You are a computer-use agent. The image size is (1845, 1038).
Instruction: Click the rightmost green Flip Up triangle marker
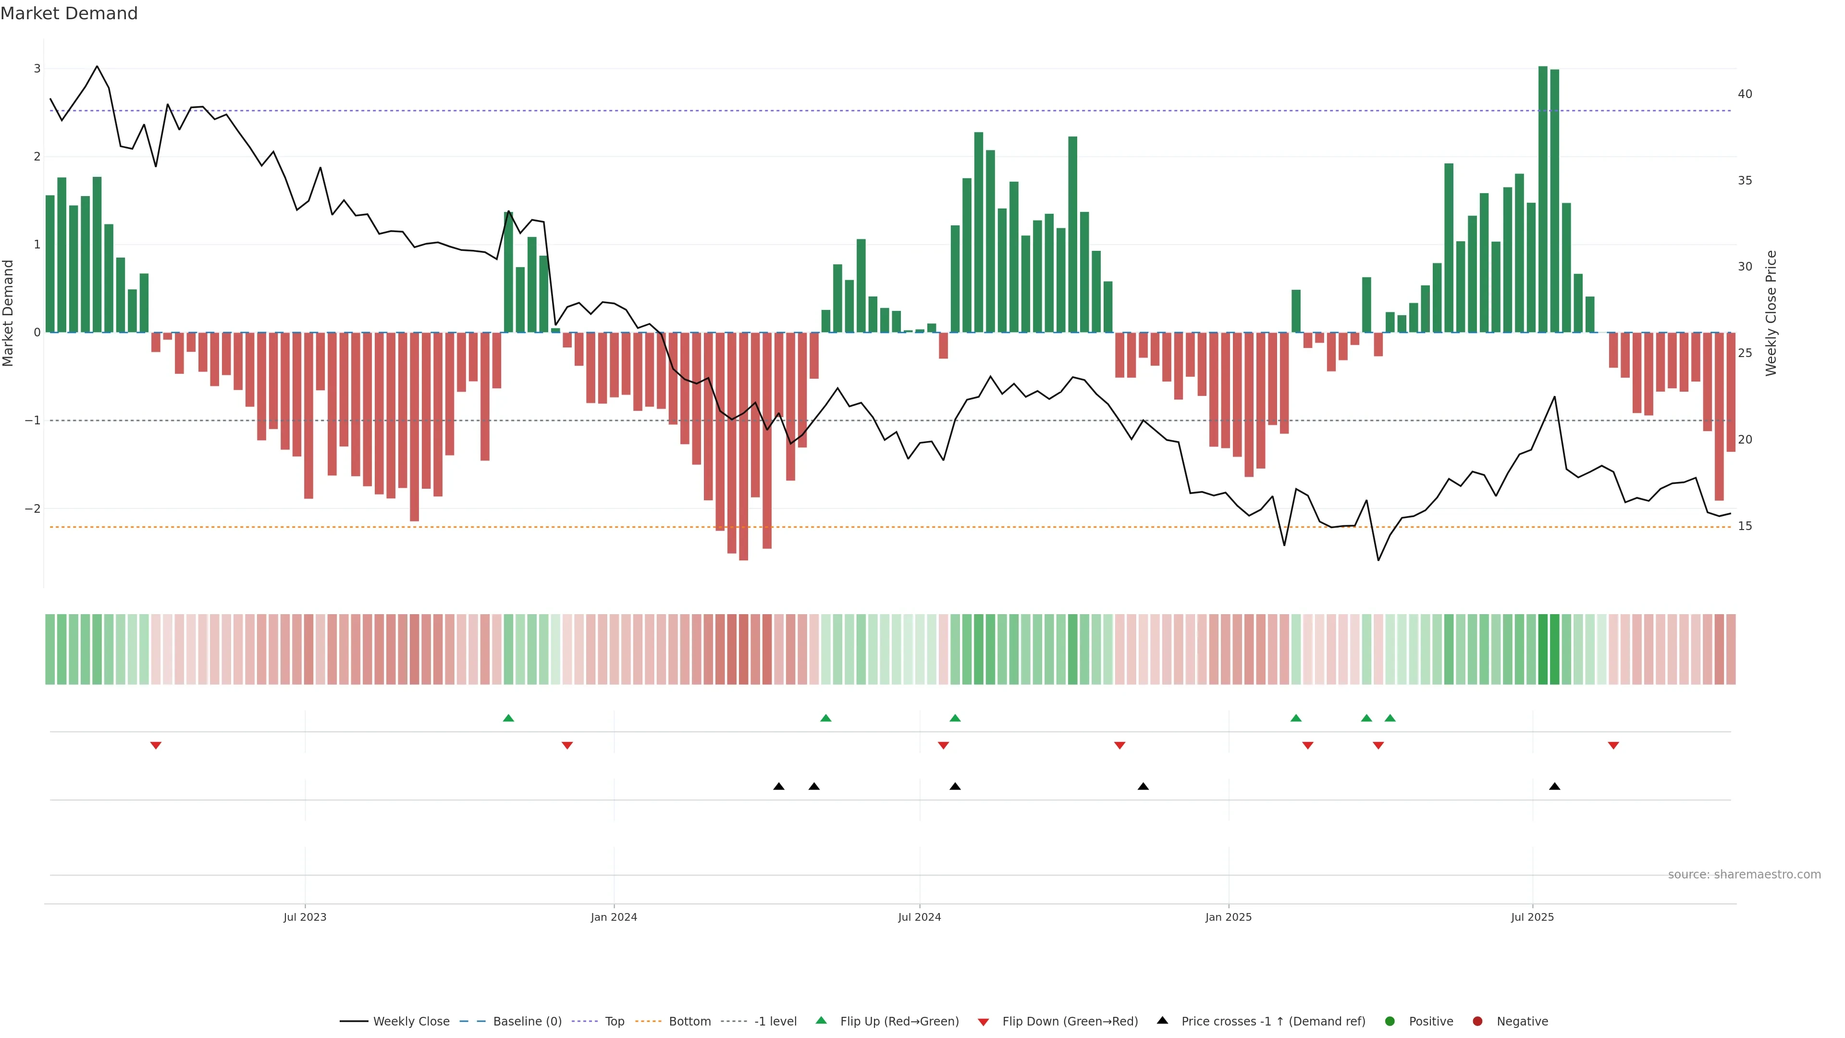[1390, 718]
